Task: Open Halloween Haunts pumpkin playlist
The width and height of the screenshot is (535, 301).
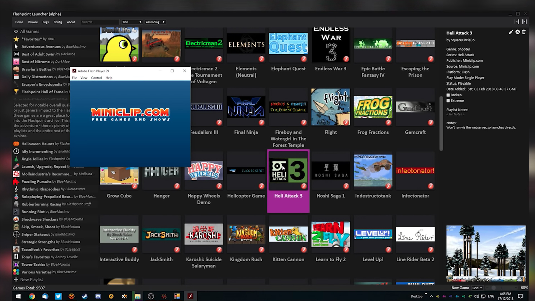Action: pos(16,144)
